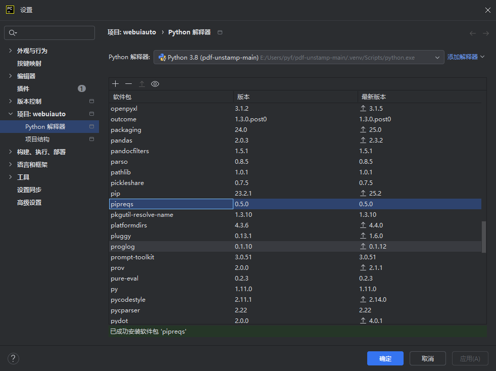Click the 项目: webuiauto breadcrumb
Image resolution: width=496 pixels, height=371 pixels.
(x=132, y=32)
